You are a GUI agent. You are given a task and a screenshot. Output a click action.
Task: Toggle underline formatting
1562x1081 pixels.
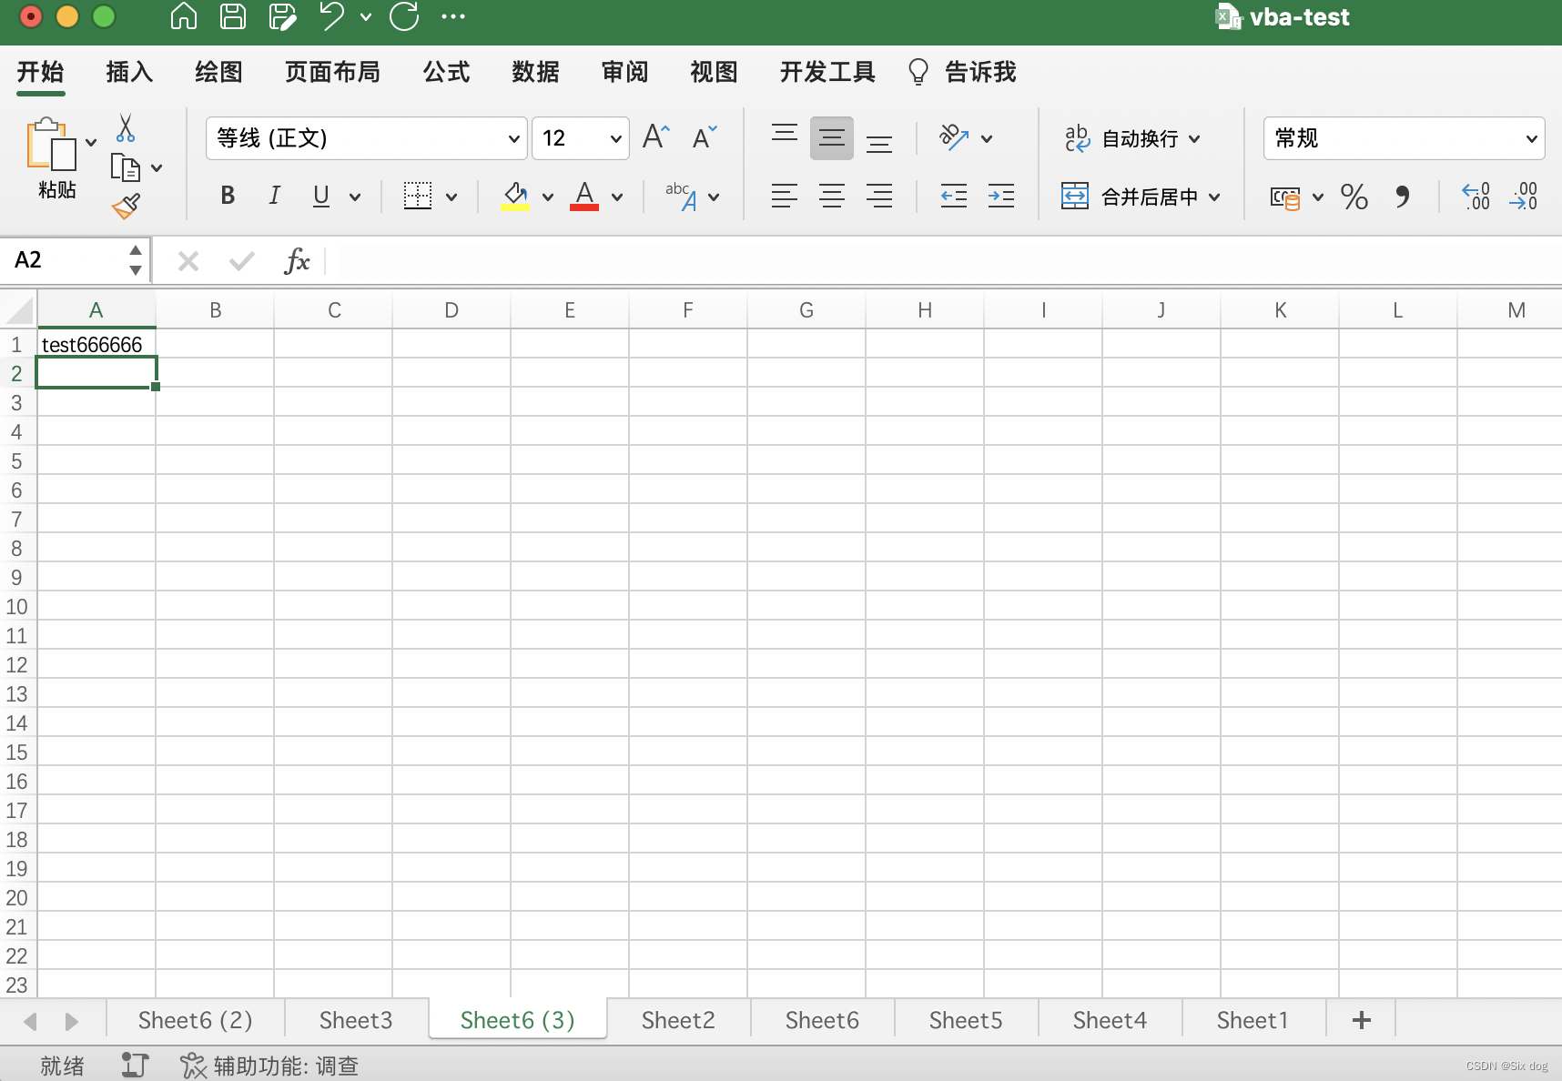321,196
